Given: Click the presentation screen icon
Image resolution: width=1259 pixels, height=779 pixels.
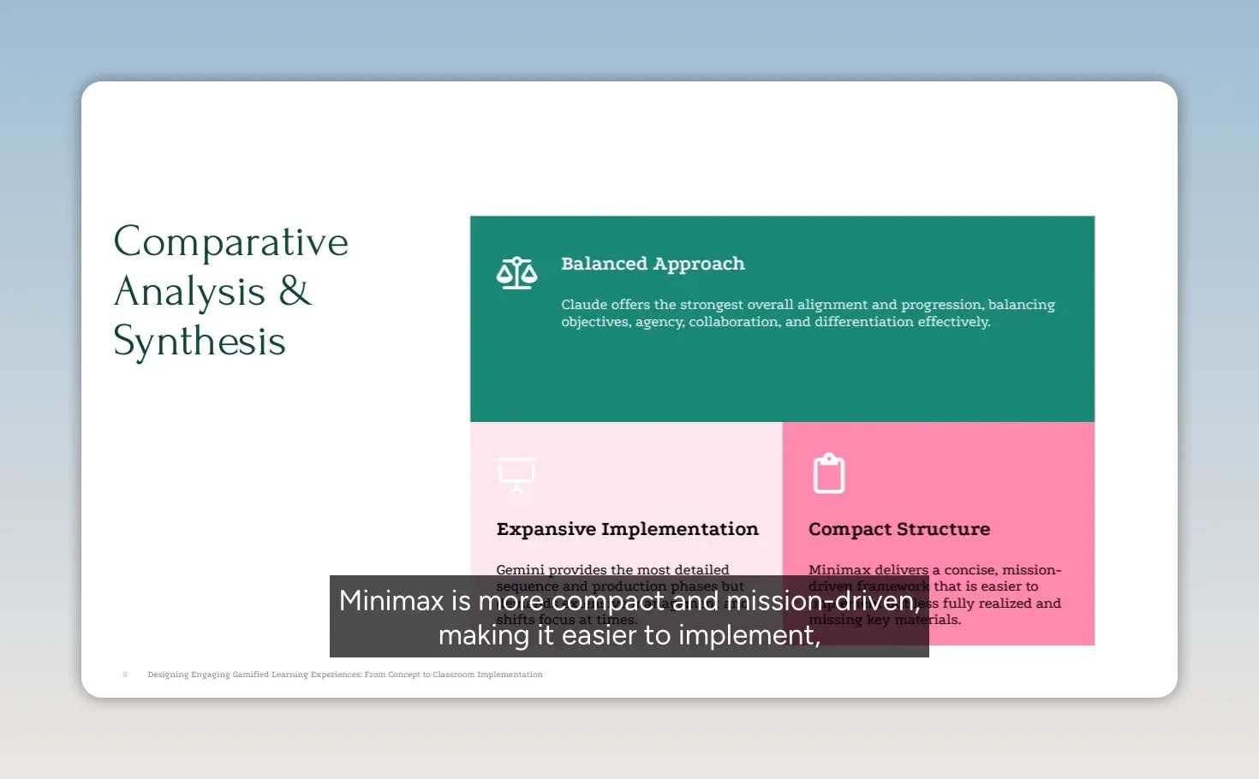Looking at the screenshot, I should tap(516, 474).
